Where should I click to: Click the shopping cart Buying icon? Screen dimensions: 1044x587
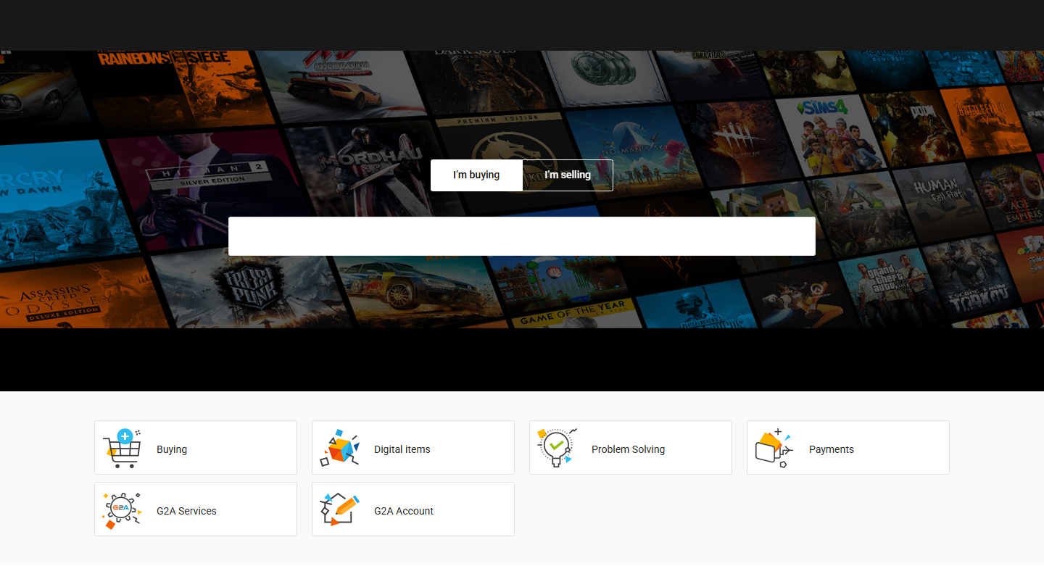click(122, 448)
